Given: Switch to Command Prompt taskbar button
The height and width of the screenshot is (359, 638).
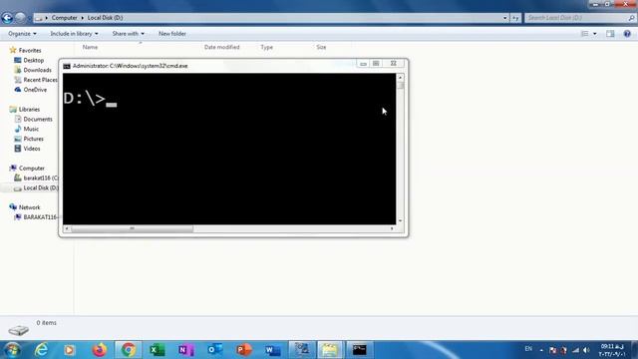Looking at the screenshot, I should 359,350.
